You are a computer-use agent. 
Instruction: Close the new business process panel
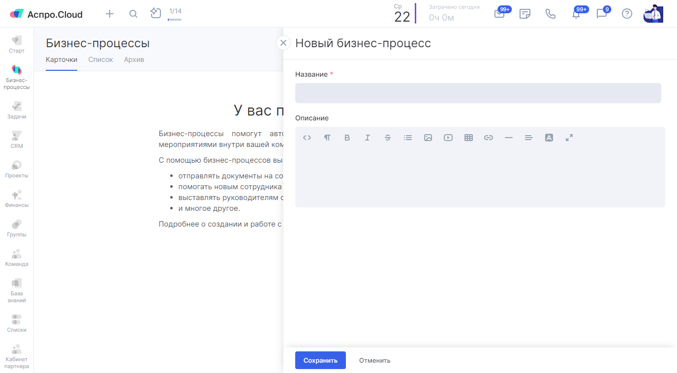[283, 43]
